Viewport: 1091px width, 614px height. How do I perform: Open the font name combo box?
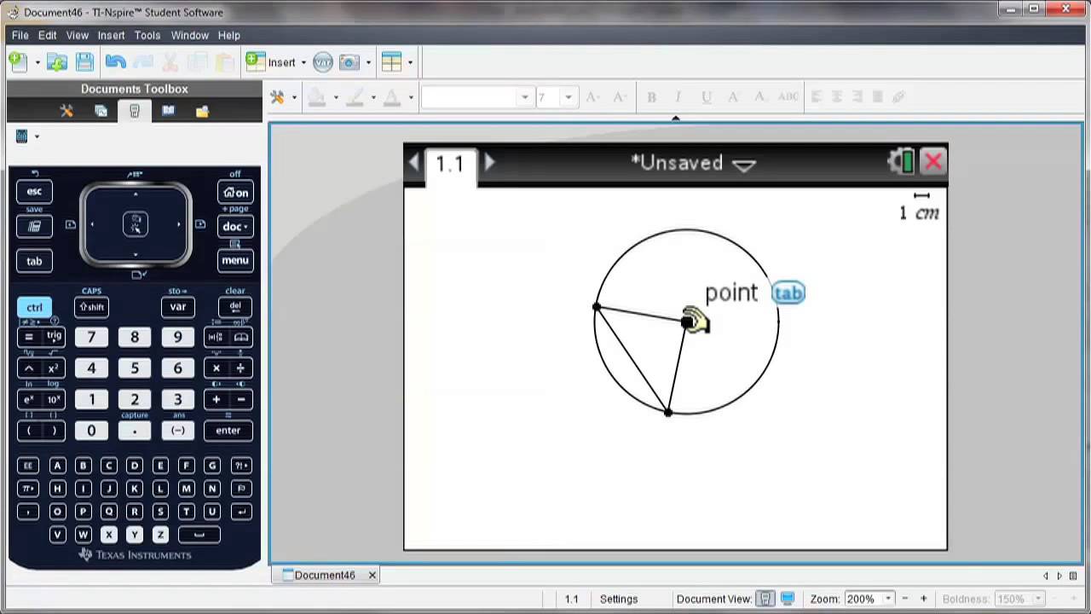point(476,97)
